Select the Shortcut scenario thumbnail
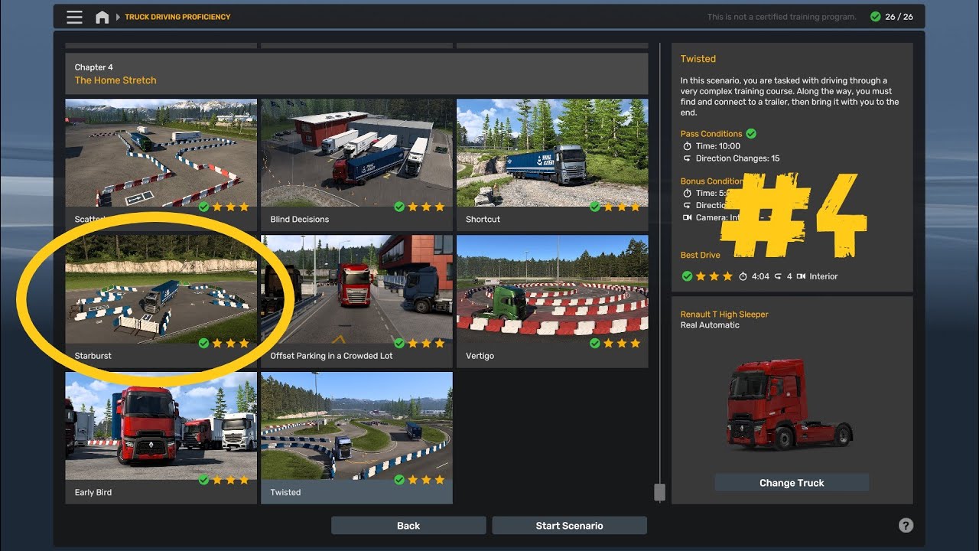This screenshot has width=979, height=551. point(552,153)
